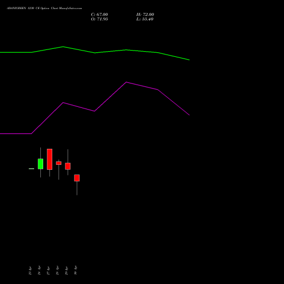Click the ADANIGREEN CE Options Chart title

click(x=44, y=9)
